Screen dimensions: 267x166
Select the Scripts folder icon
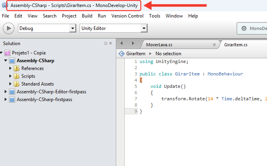pyautogui.click(x=16, y=76)
